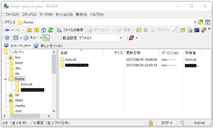
Task: Select mnt in the directory tree
Action: tap(18, 111)
